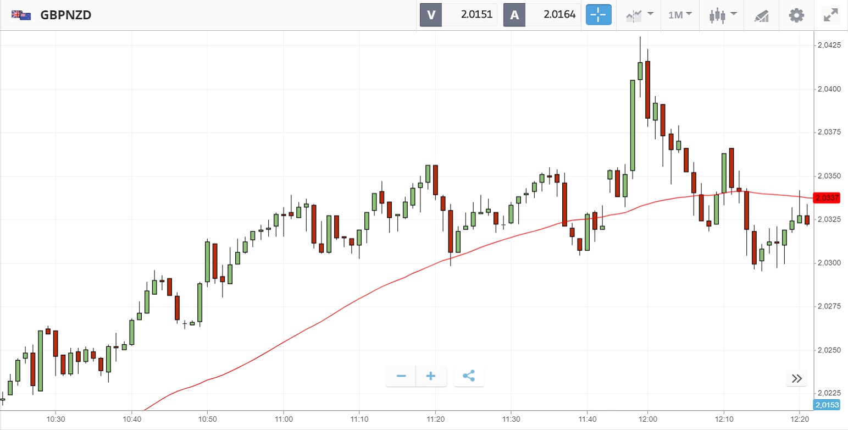Open chart settings gear
Viewport: 848px width, 430px height.
coord(796,15)
